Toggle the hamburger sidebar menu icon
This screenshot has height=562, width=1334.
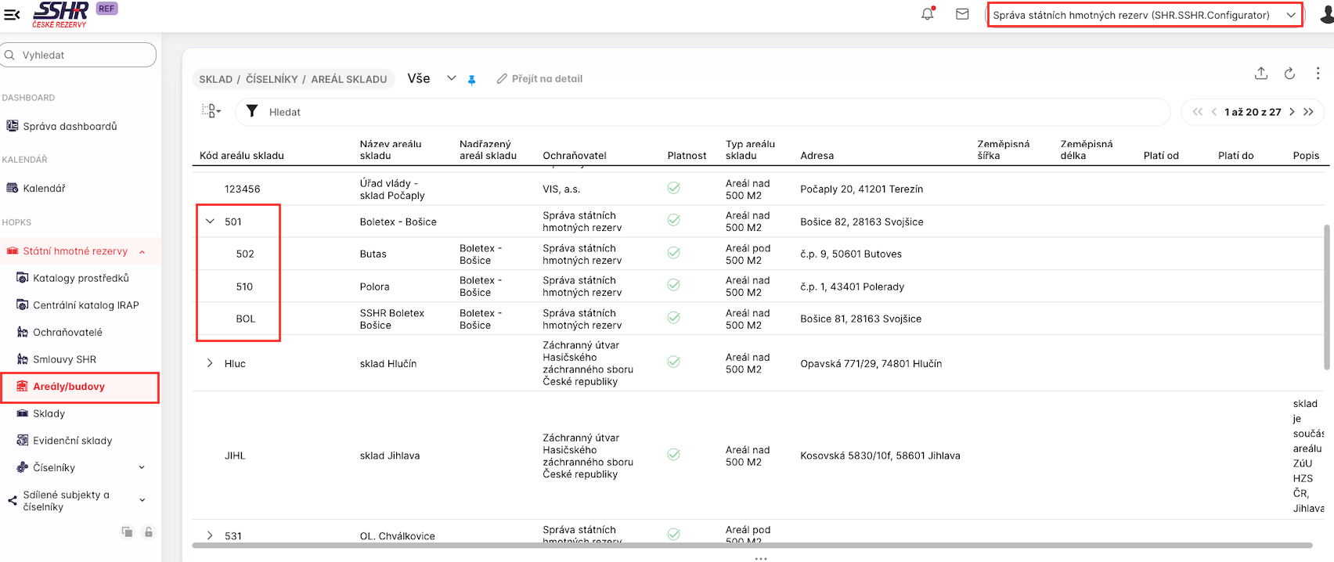[x=12, y=14]
